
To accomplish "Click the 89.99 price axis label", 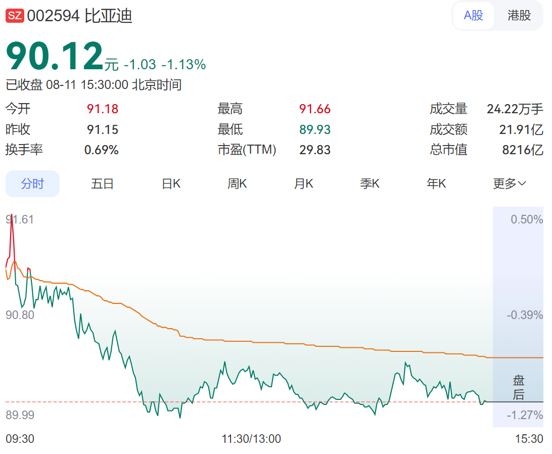I will (x=20, y=415).
